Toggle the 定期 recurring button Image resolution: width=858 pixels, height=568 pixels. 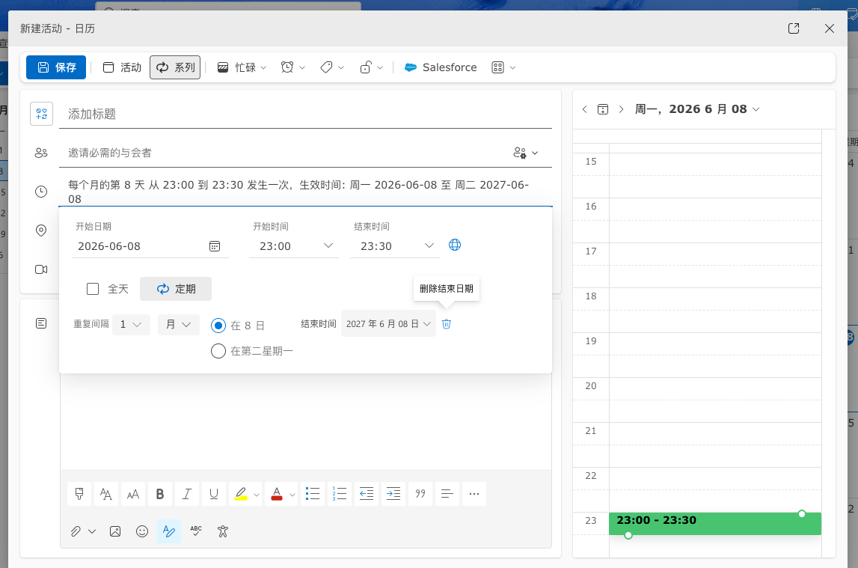pyautogui.click(x=176, y=289)
